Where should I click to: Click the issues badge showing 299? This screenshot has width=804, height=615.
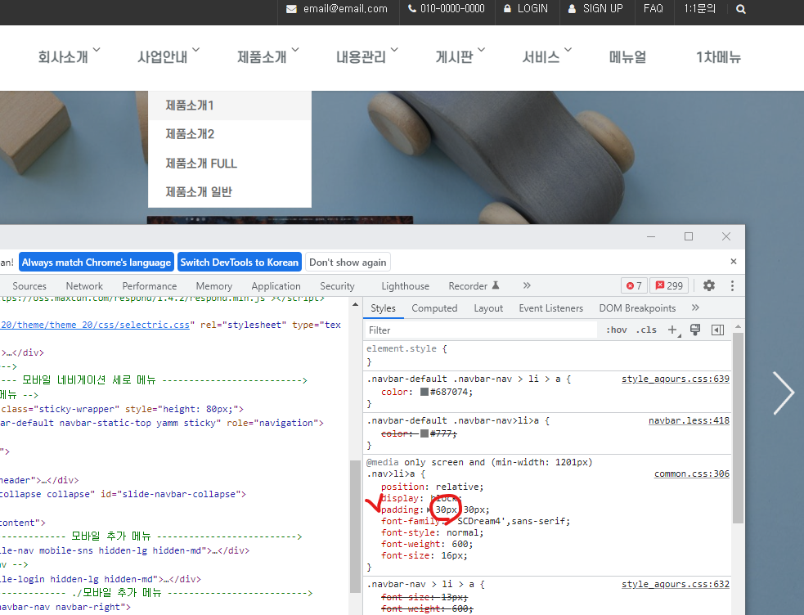[x=669, y=285]
